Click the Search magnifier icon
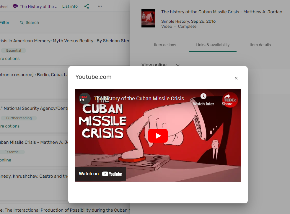 [x=22, y=22]
